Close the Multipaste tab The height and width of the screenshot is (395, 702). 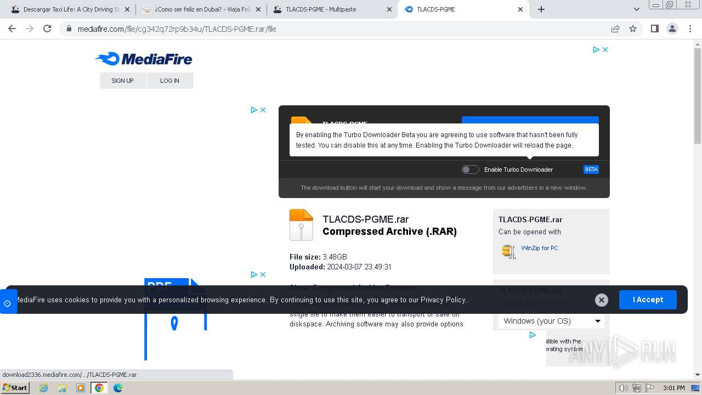pos(389,9)
